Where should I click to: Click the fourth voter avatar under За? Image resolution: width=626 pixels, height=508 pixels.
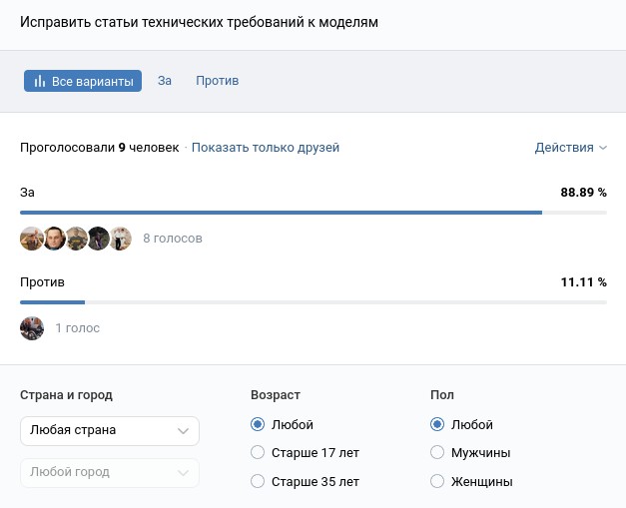coord(98,239)
